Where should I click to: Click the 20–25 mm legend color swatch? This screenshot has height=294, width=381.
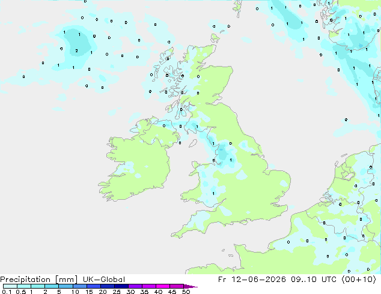(x=108, y=286)
